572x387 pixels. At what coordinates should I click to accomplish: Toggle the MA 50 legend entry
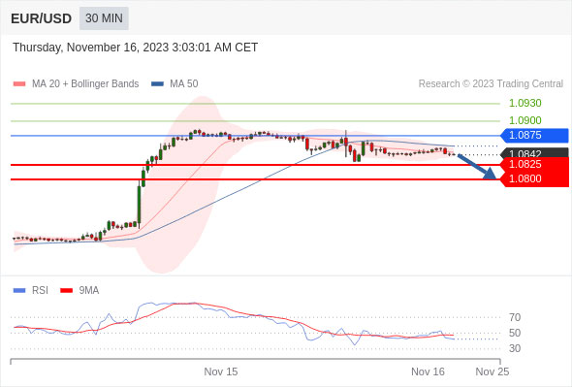coord(175,84)
